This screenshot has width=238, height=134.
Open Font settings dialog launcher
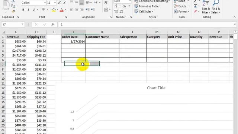coord(66,17)
